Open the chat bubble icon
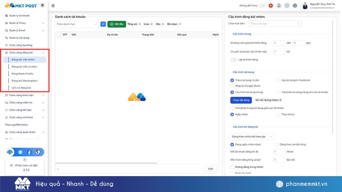 [21, 152]
